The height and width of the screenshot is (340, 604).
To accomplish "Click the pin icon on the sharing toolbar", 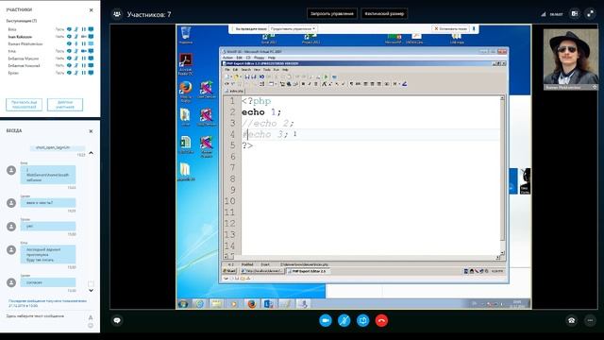I will click(474, 28).
